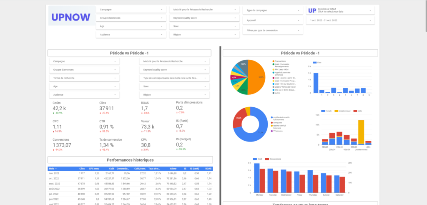427x205 pixels.
Task: Open Audience dropdown under Terme de recherche panel
Action: [x=84, y=95]
